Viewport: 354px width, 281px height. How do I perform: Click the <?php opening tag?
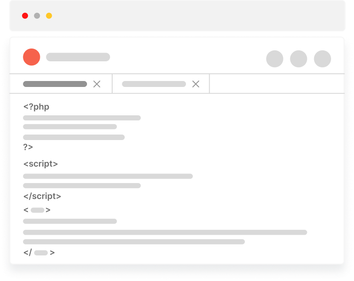click(36, 107)
